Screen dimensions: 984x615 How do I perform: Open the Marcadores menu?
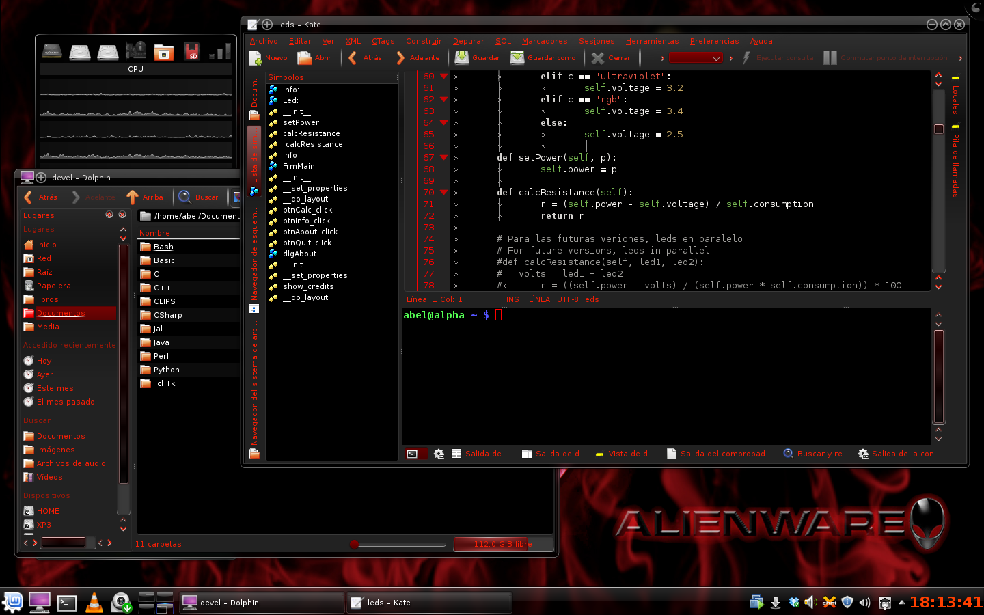pyautogui.click(x=545, y=41)
